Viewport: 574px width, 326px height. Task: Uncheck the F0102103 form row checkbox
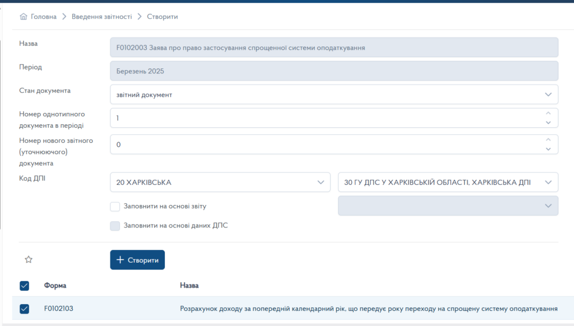(24, 309)
